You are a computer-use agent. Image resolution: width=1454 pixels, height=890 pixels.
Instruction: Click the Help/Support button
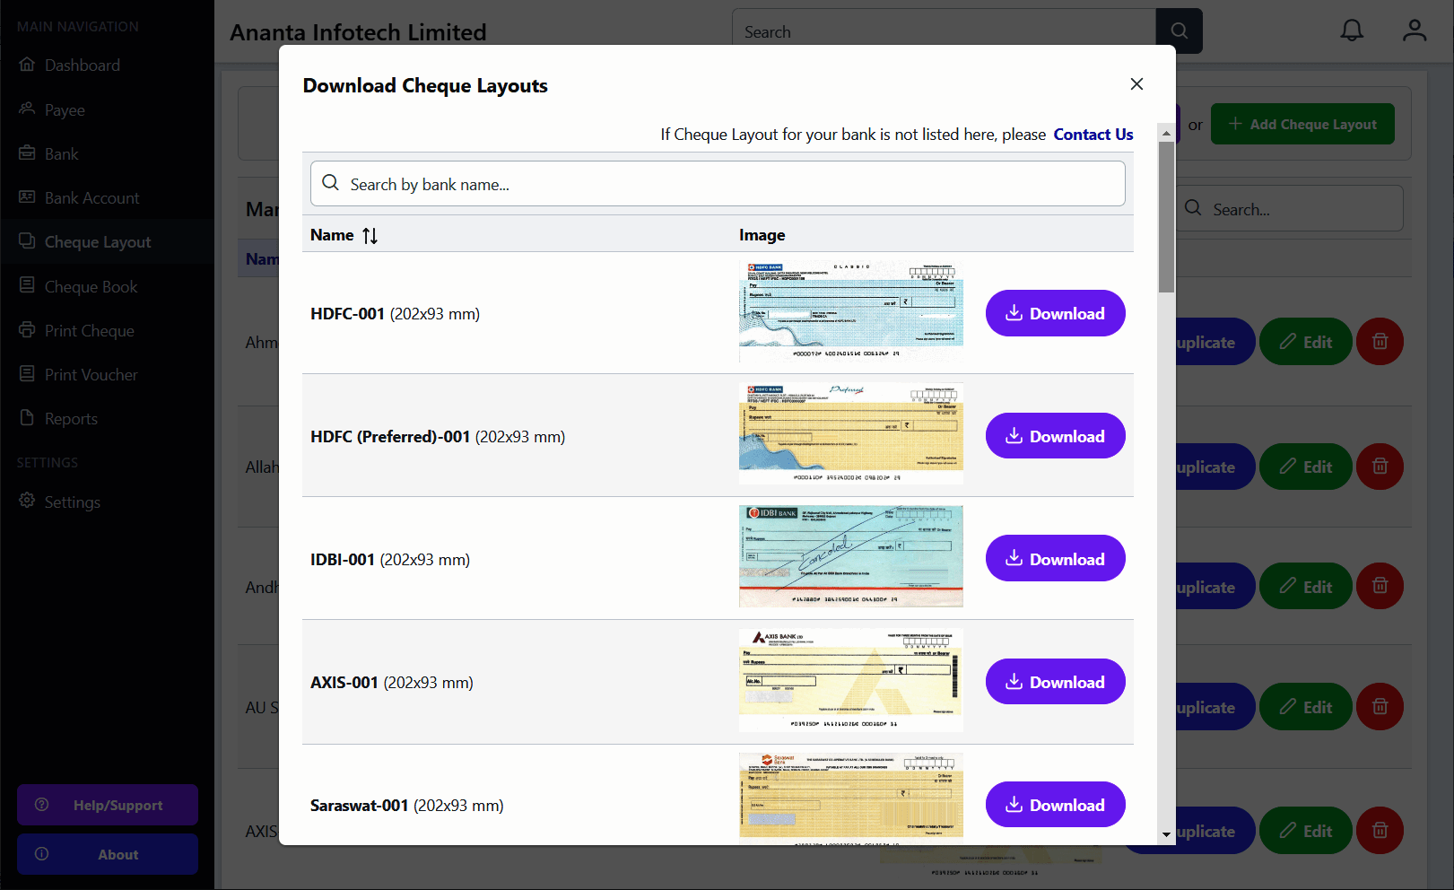click(108, 805)
